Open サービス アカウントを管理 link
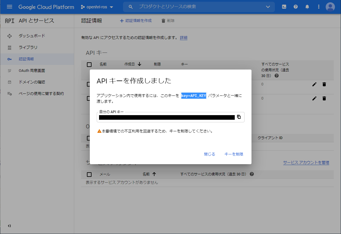 tap(306, 162)
